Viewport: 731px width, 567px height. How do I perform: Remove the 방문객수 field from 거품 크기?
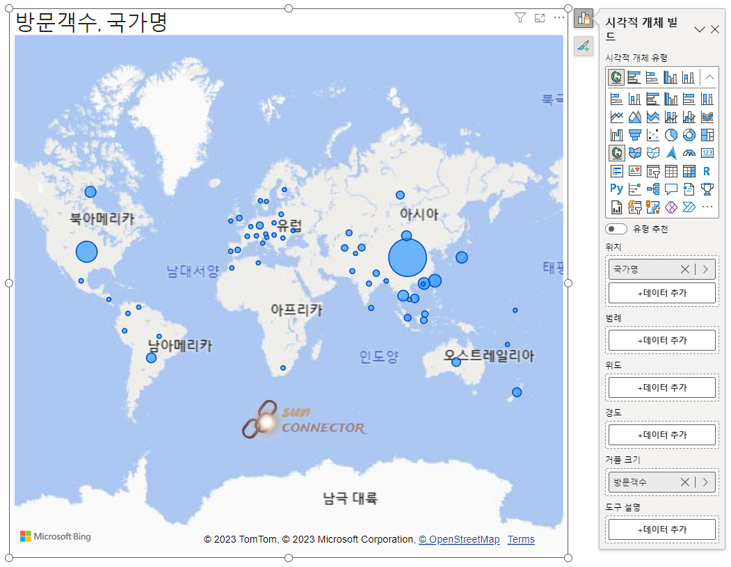(x=685, y=482)
